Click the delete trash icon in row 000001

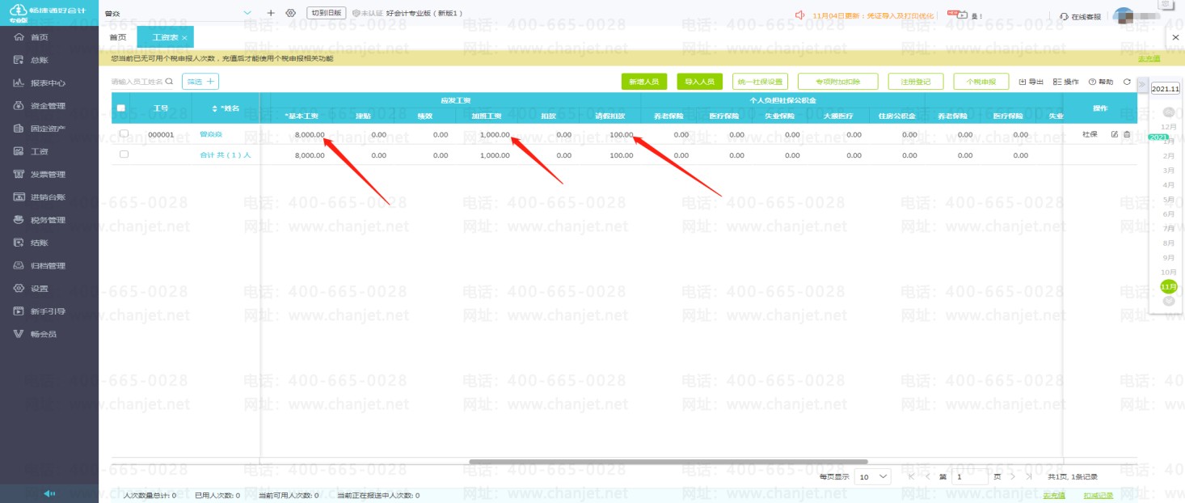tap(1126, 134)
